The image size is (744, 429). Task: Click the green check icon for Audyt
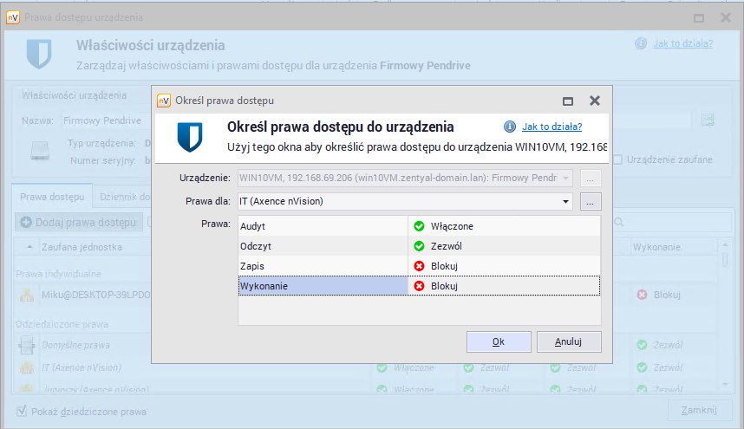(419, 226)
